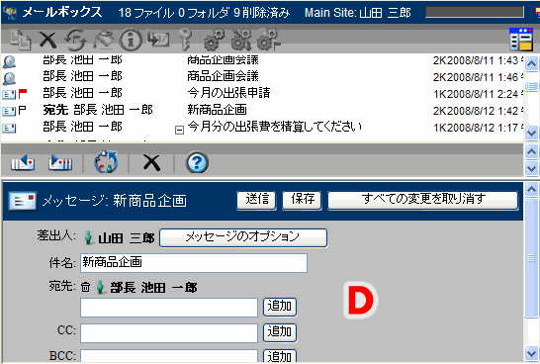The image size is (540, 364).
Task: Click the black X delete message icon
Action: 151,162
